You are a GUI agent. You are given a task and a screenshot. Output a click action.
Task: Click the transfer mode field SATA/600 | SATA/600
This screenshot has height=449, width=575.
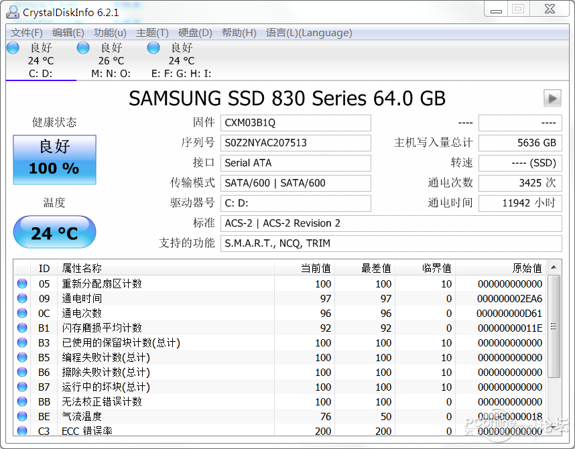pos(296,183)
